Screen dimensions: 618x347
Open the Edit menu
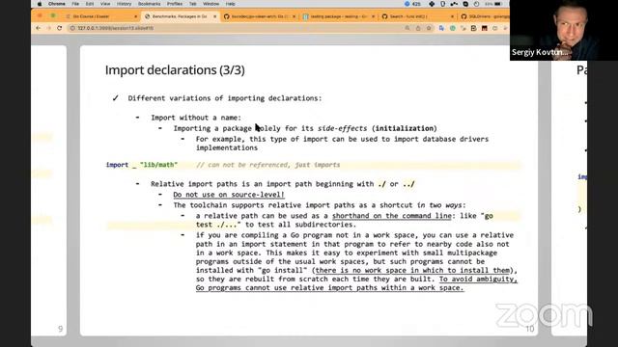[90, 4]
